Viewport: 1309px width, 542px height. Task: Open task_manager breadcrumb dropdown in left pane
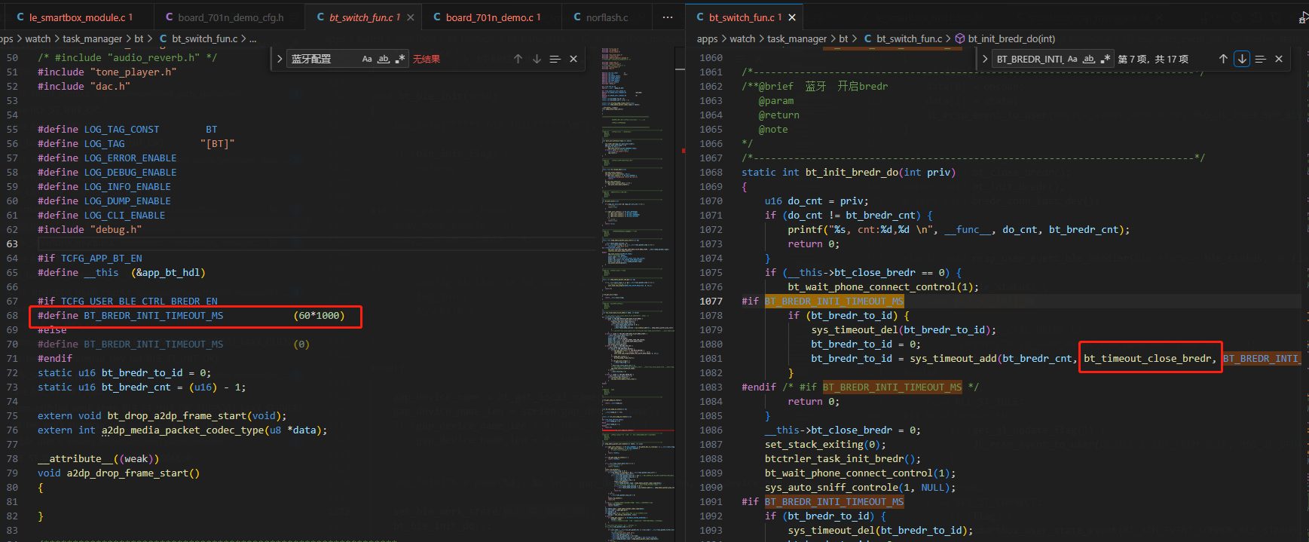click(92, 38)
